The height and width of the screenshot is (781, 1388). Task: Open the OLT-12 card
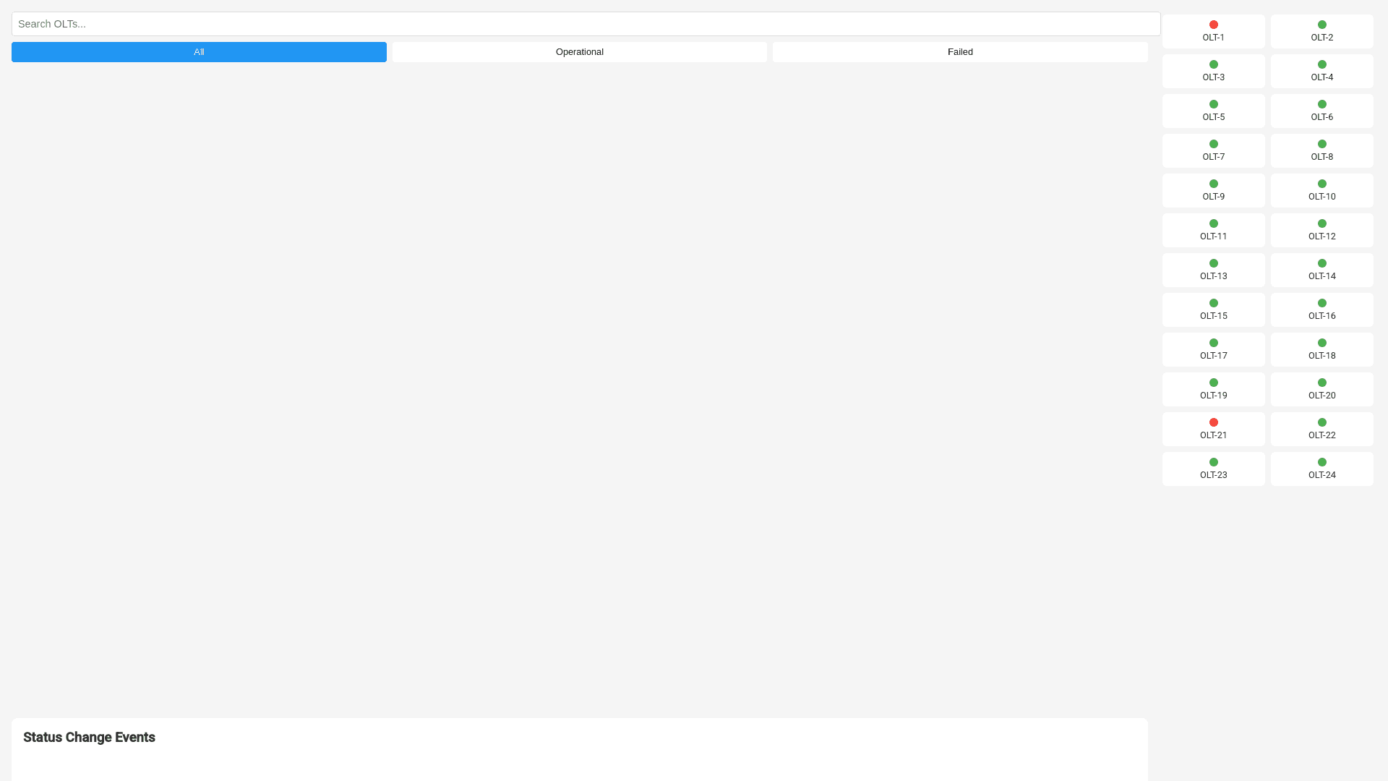click(1321, 231)
